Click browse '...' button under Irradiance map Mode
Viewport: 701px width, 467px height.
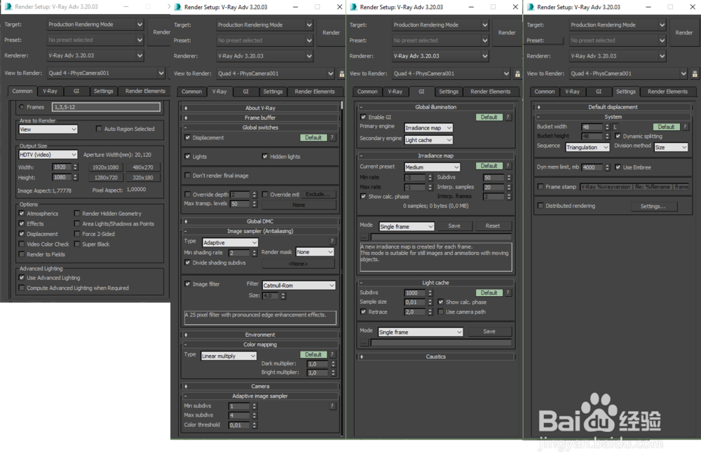[364, 237]
